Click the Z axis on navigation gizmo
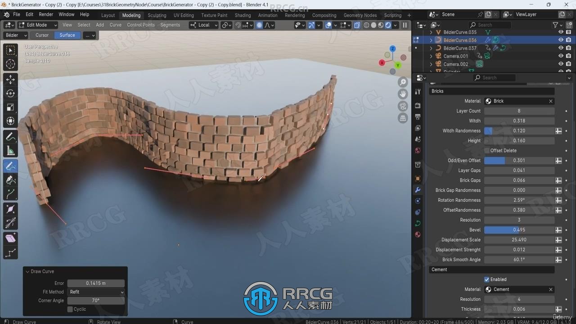The height and width of the screenshot is (324, 576). 392,49
